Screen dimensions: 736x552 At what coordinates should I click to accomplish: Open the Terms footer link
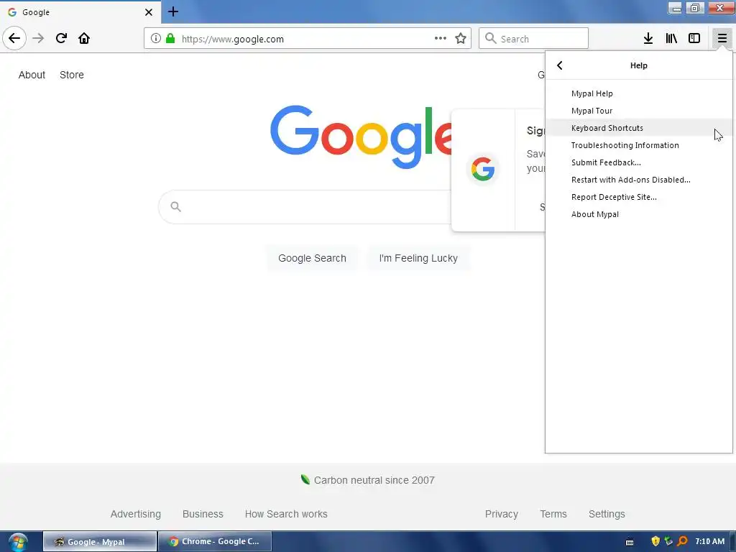(x=553, y=514)
